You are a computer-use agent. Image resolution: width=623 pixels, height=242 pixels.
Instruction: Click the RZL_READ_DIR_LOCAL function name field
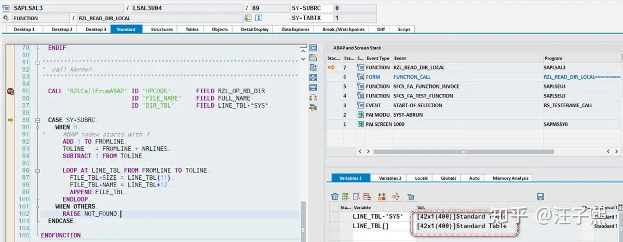(x=160, y=18)
